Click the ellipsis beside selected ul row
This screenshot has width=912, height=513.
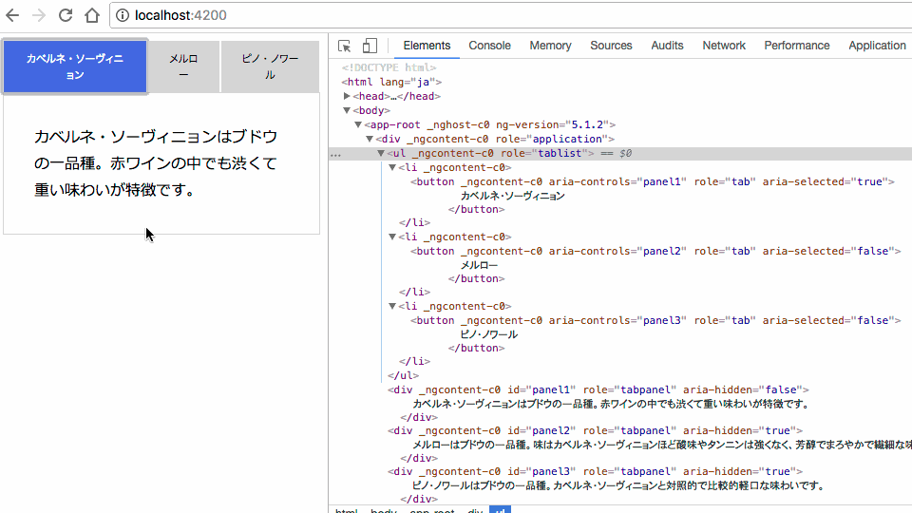(335, 154)
